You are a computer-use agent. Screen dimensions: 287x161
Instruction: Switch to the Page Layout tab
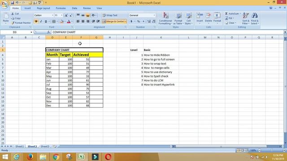[43, 8]
